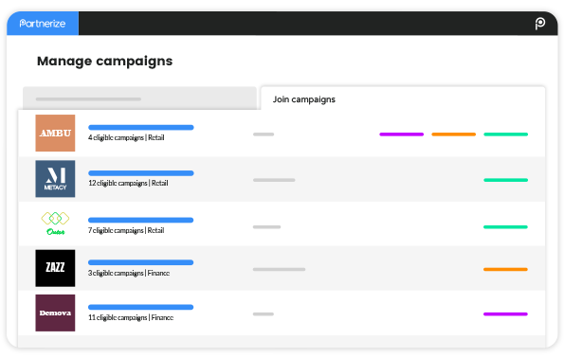Click the green tag in Metacy row
The height and width of the screenshot is (358, 564).
click(x=506, y=180)
